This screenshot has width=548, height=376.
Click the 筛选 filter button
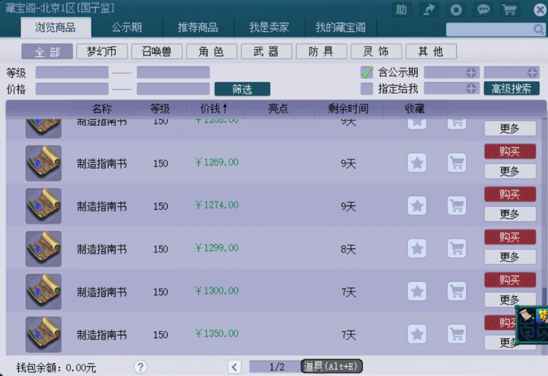tap(242, 89)
